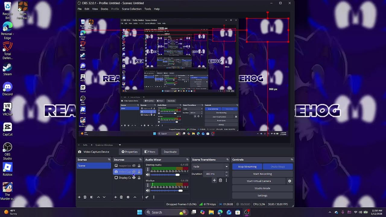Add a configurable scene transition
Screen dimensions: 386x217
pos(214,180)
